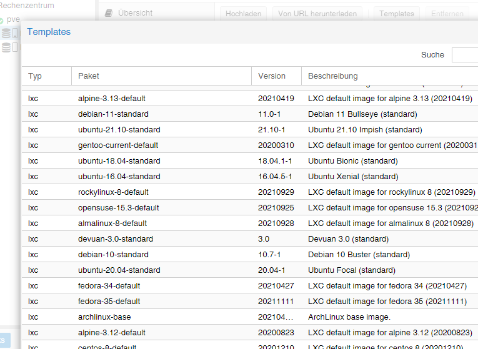Select the almalinux-8-default template
The width and height of the screenshot is (478, 349).
point(250,224)
